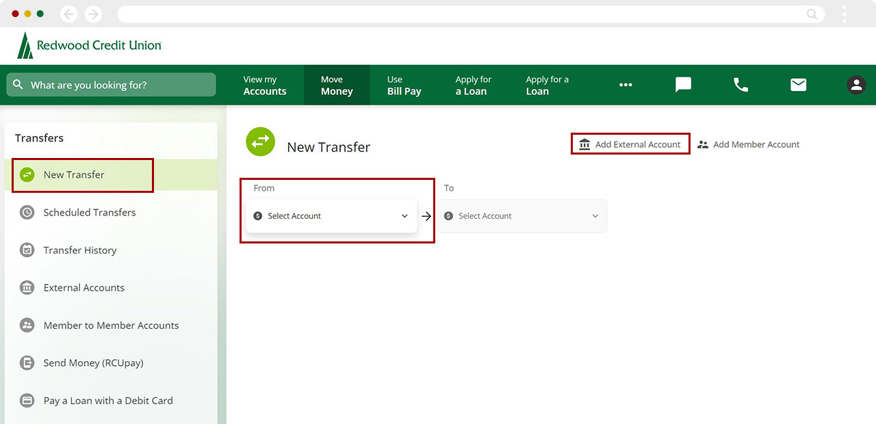
Task: Open View my Accounts menu
Action: (x=265, y=85)
